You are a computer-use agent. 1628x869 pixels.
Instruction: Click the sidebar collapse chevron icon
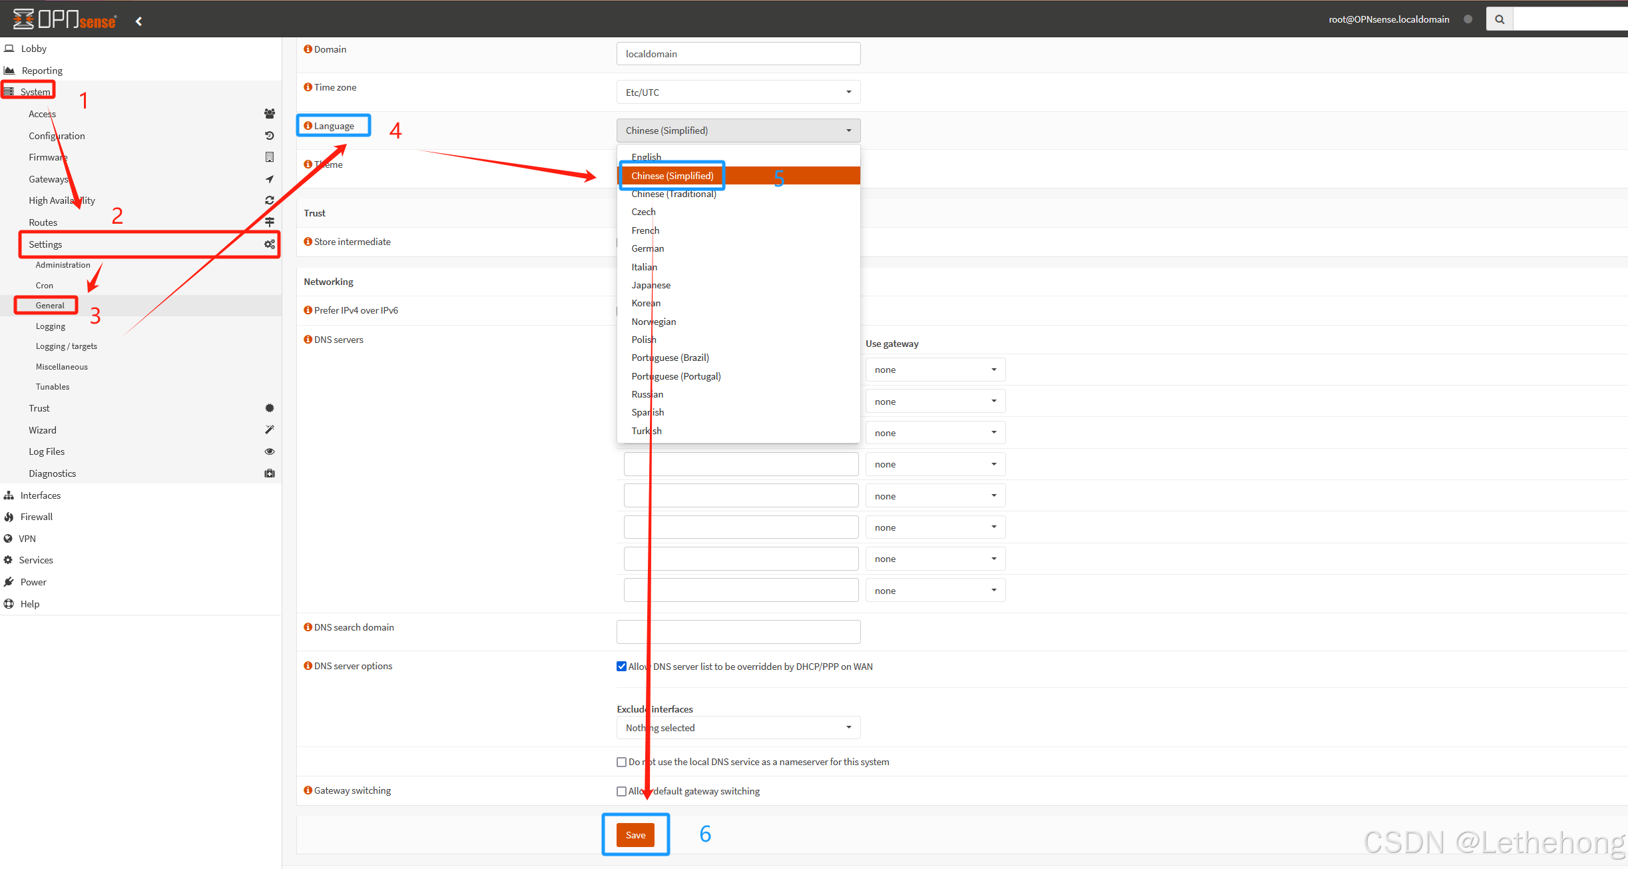[x=138, y=21]
